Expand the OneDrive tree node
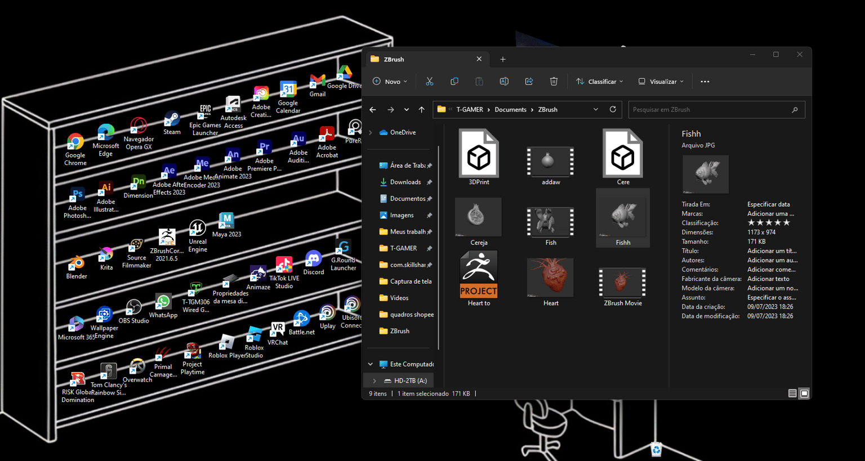The width and height of the screenshot is (865, 461). pos(371,133)
